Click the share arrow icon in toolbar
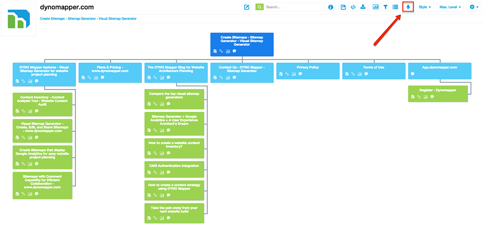 tap(343, 7)
